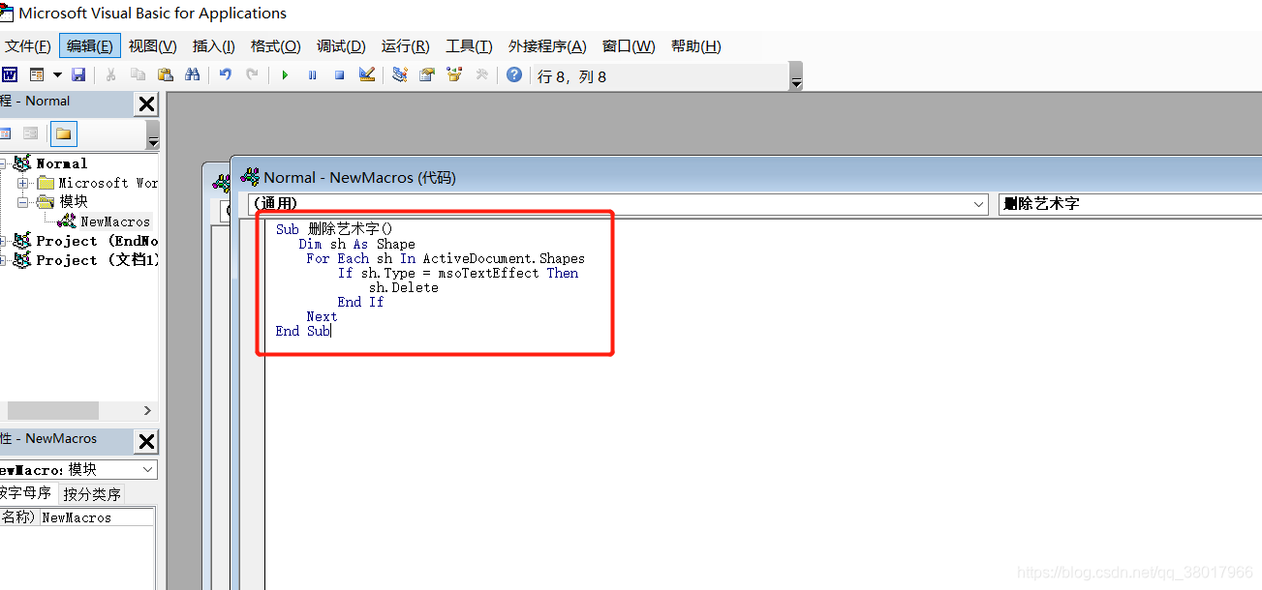Open the 格式(O) menu
Viewport: 1262px width, 590px height.
click(275, 45)
